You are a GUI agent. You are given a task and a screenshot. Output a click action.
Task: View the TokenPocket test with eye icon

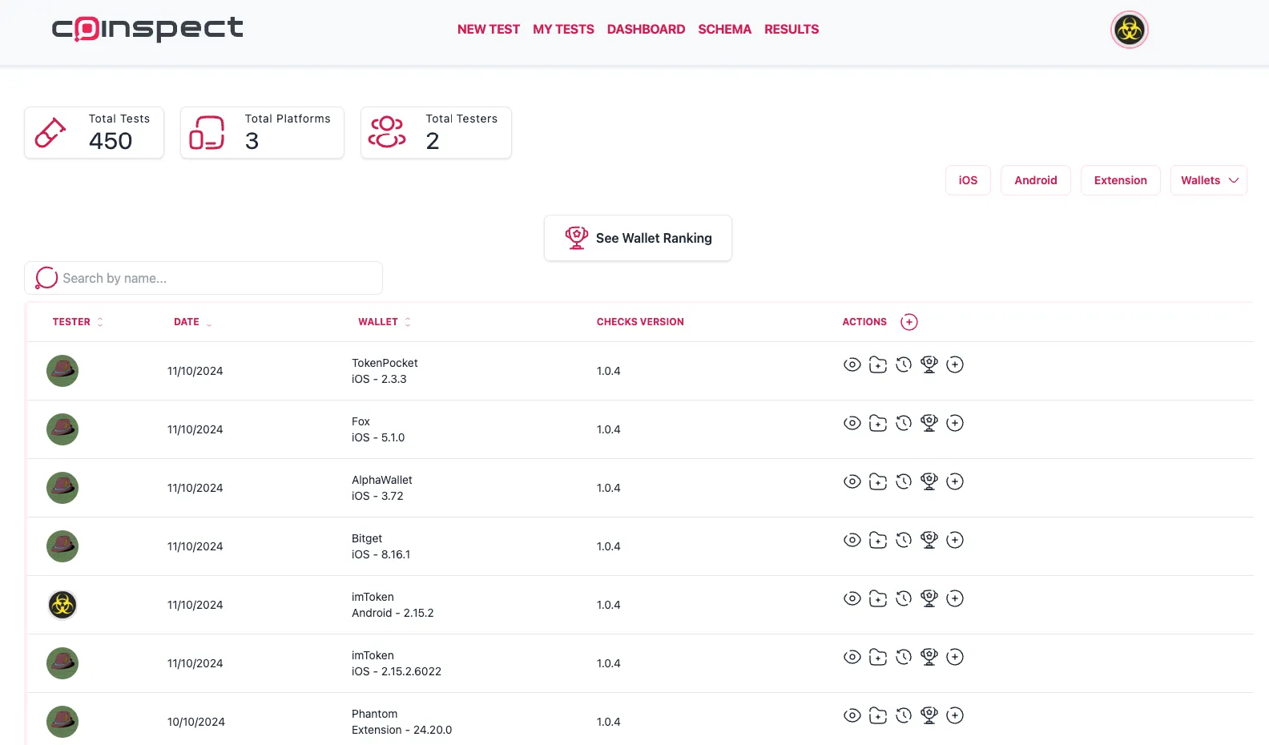pos(852,364)
